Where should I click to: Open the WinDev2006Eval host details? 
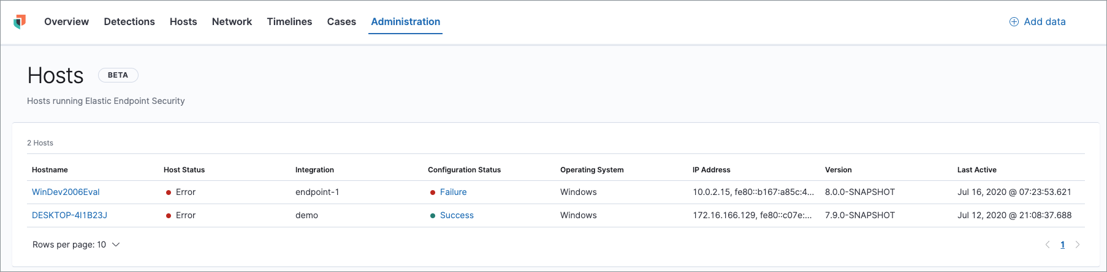66,192
